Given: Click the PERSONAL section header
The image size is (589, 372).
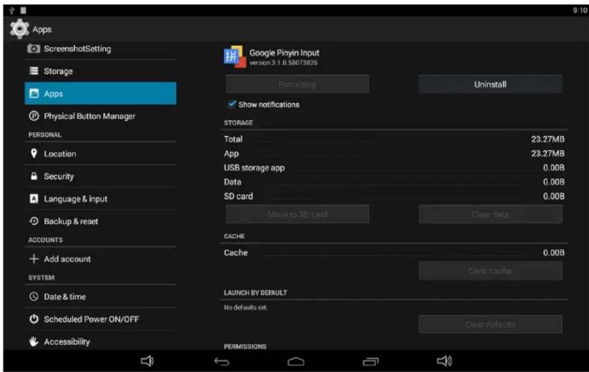Looking at the screenshot, I should 45,134.
